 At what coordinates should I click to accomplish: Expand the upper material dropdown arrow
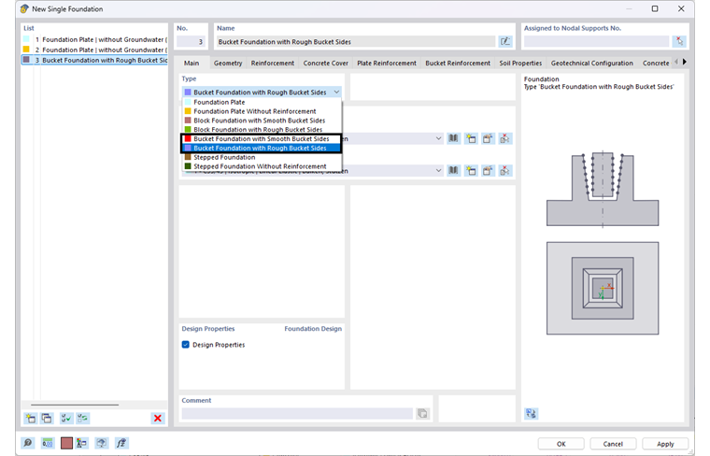438,138
